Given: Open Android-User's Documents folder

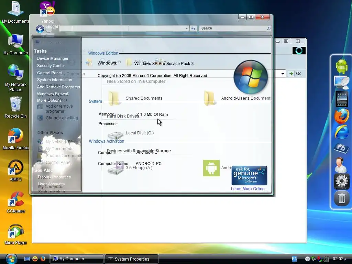Looking at the screenshot, I should 238,98.
